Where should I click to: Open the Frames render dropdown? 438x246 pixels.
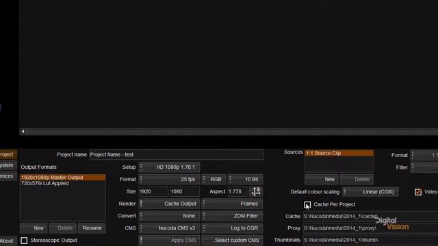(x=232, y=204)
